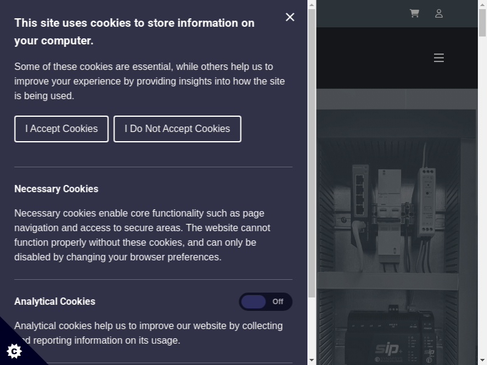Close the cookie settings panel
This screenshot has height=365, width=487.
click(x=290, y=17)
